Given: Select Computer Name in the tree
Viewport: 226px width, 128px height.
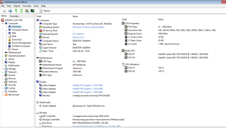Looking at the screenshot, I should [20, 30].
